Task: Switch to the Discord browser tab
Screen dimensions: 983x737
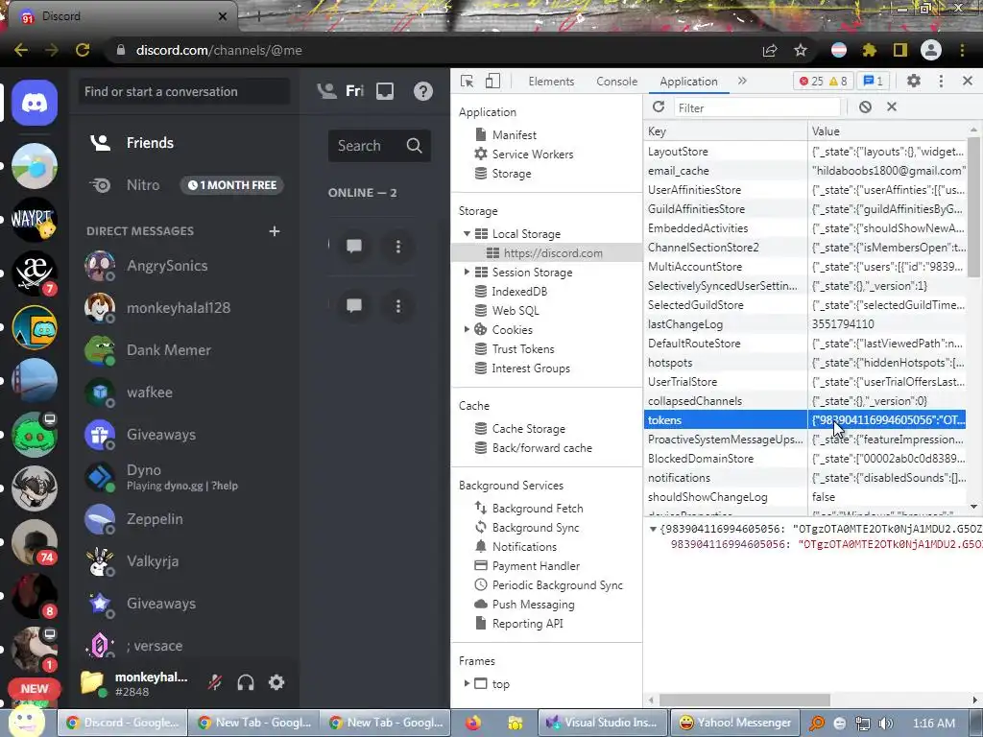Action: [122, 16]
